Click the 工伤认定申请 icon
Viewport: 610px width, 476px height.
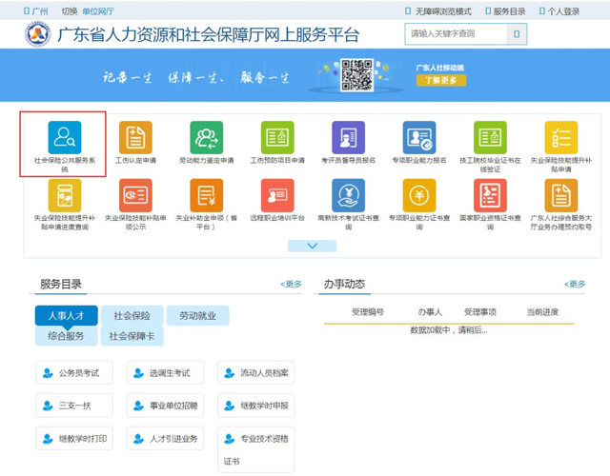pyautogui.click(x=135, y=138)
